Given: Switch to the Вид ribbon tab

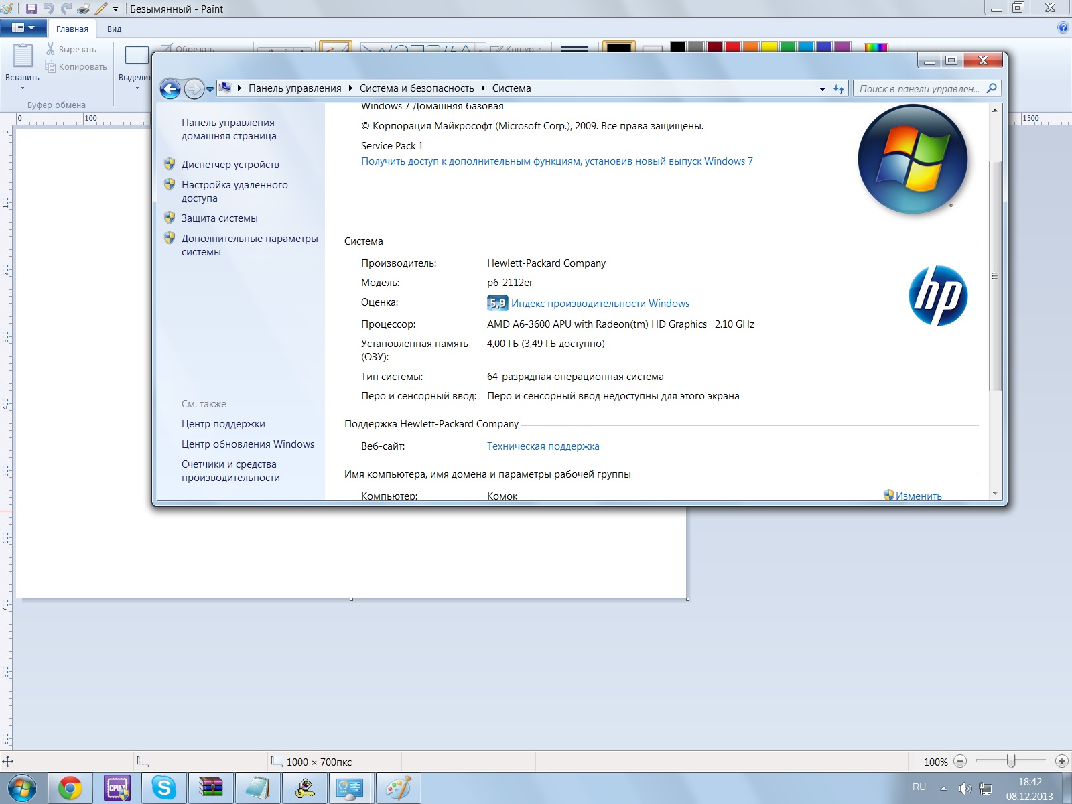Looking at the screenshot, I should [x=114, y=29].
